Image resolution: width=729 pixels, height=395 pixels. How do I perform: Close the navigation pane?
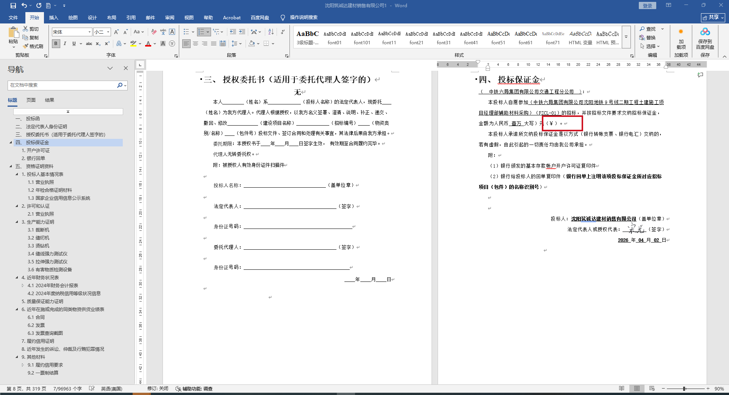[x=126, y=68]
